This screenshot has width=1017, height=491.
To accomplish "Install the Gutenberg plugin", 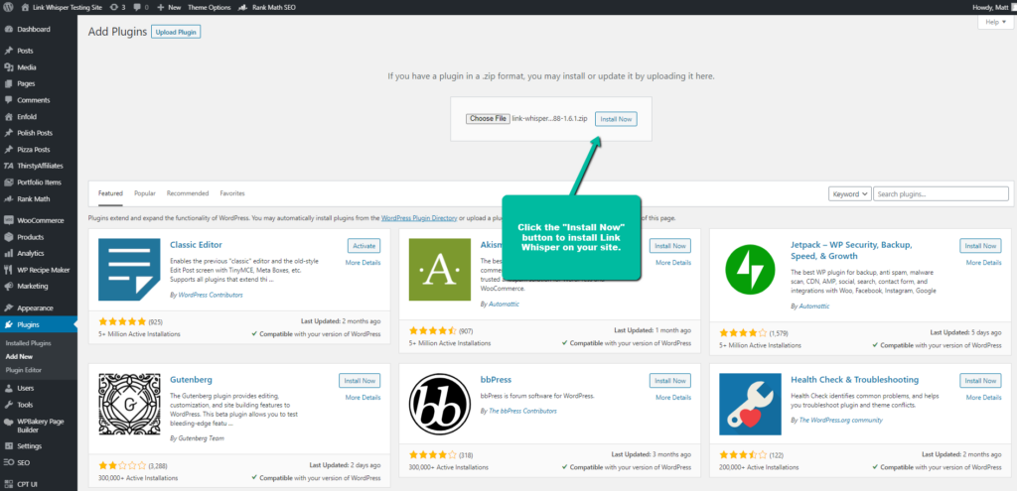I will pos(360,380).
